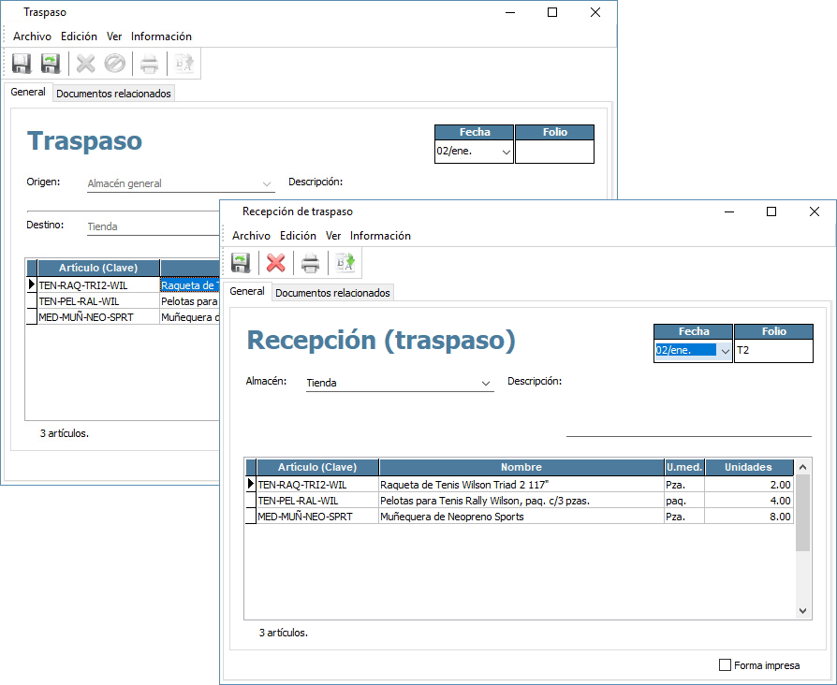Click the gray X delete icon in Traspaso
This screenshot has width=837, height=685.
tap(86, 64)
